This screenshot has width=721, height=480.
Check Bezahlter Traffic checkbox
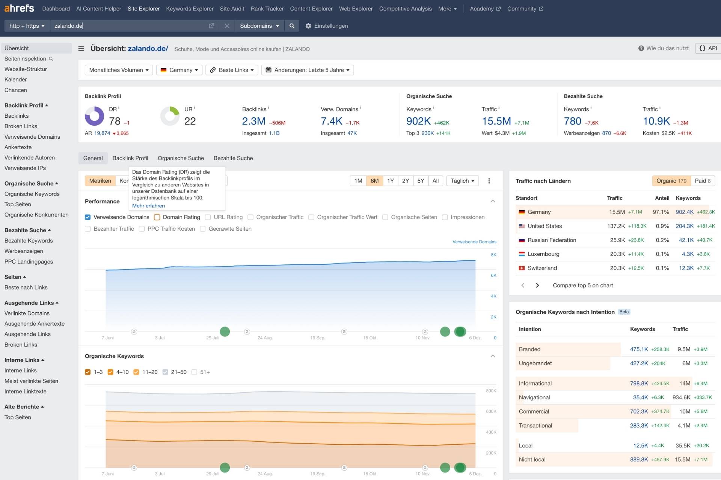tap(88, 229)
